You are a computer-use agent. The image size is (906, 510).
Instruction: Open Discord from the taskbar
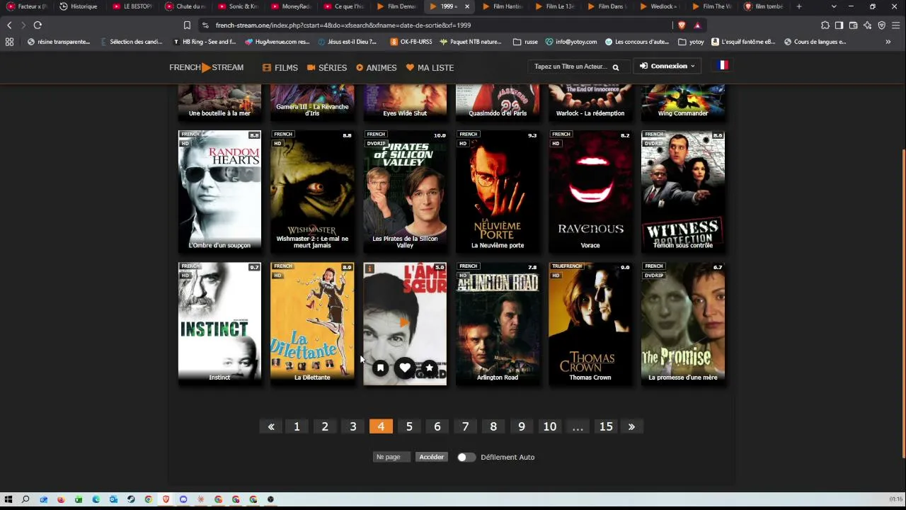(183, 499)
